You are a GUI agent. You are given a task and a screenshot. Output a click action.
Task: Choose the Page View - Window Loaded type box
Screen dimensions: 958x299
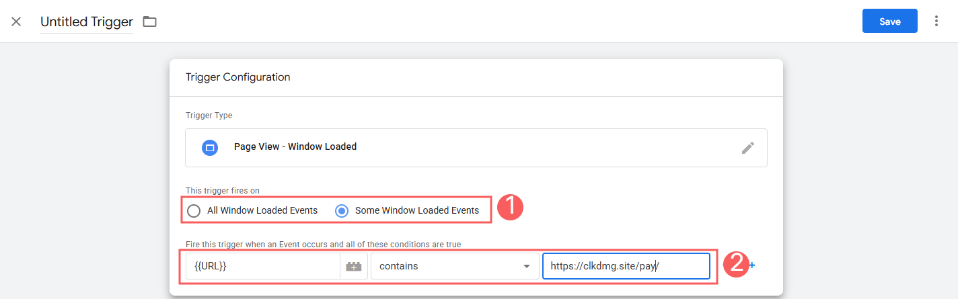pos(476,148)
